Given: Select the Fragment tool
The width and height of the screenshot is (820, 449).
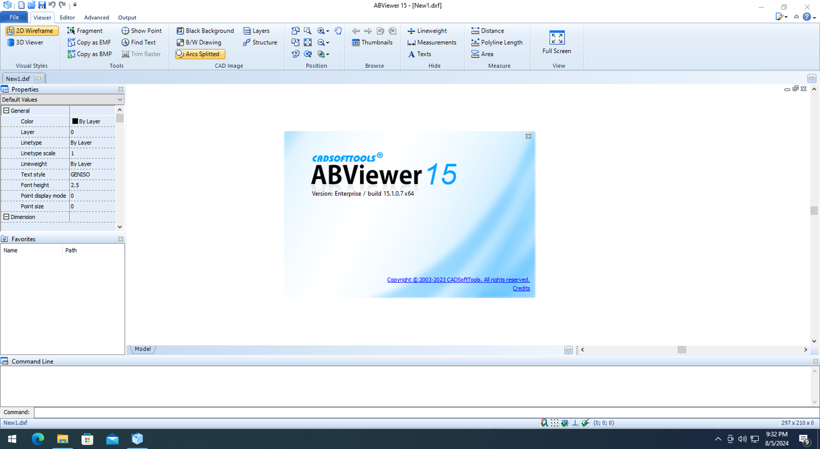Looking at the screenshot, I should point(85,31).
